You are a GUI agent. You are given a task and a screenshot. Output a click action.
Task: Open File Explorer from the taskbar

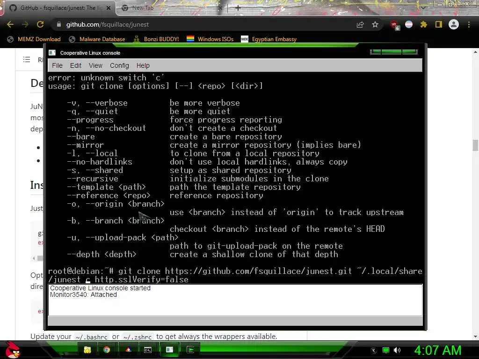(87, 350)
